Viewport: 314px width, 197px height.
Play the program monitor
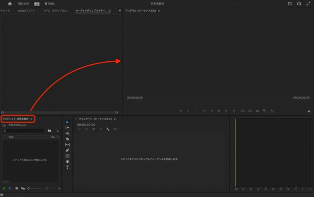[x=219, y=111]
